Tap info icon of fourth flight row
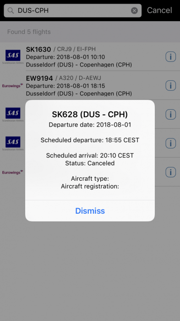 (x=170, y=143)
